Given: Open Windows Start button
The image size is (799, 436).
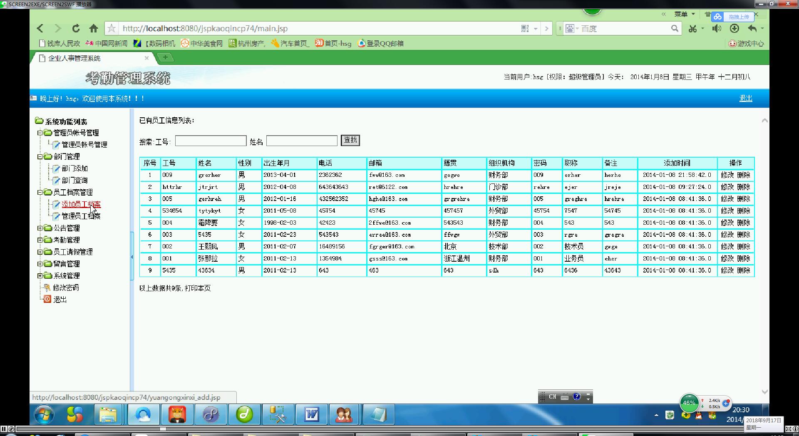Looking at the screenshot, I should (44, 415).
